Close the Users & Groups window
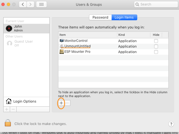179x134 pixels. click(3, 4)
